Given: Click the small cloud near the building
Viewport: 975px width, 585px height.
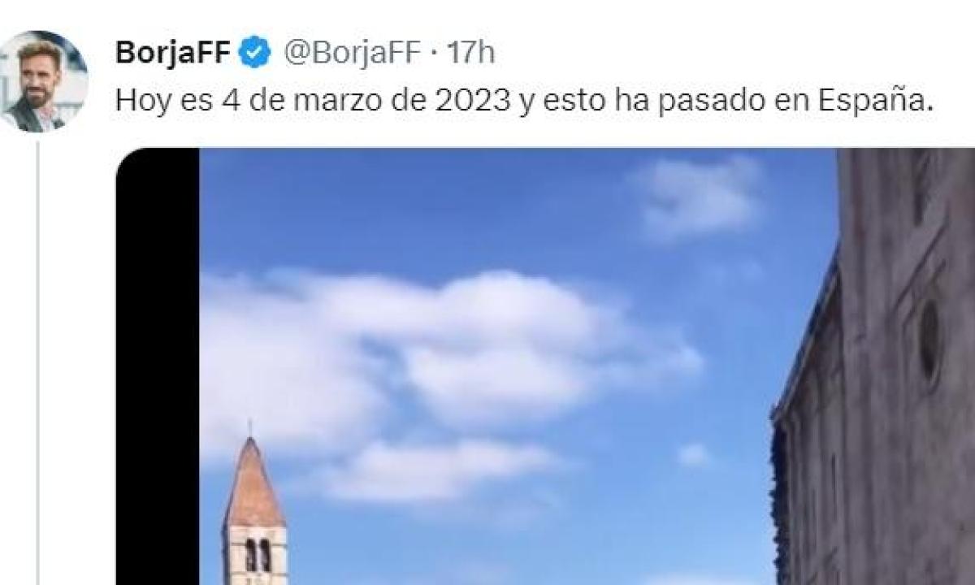Looking at the screenshot, I should coord(693,455).
